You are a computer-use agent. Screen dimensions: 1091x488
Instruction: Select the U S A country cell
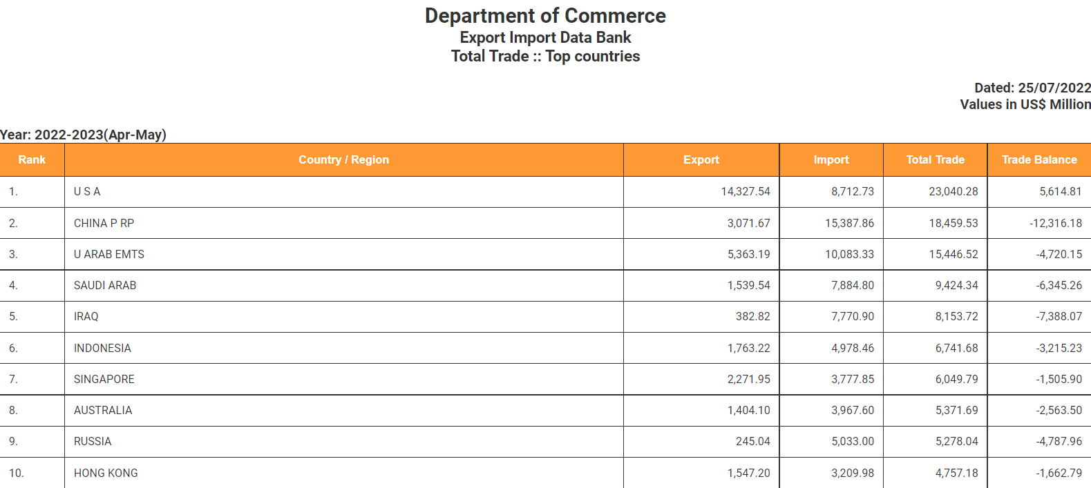click(x=87, y=191)
